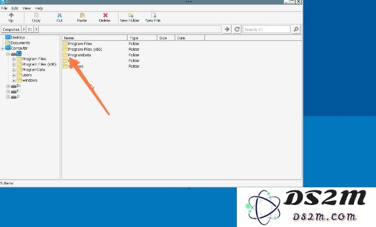Click the search magnifier button
This screenshot has width=376, height=227.
(296, 29)
